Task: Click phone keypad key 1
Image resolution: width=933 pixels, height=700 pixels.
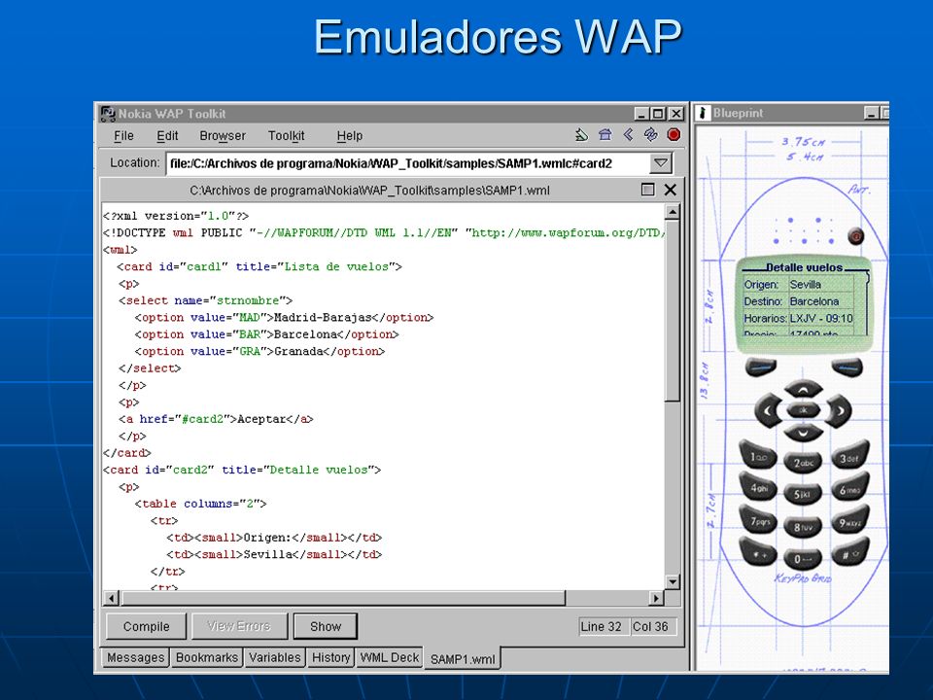Action: tap(758, 457)
